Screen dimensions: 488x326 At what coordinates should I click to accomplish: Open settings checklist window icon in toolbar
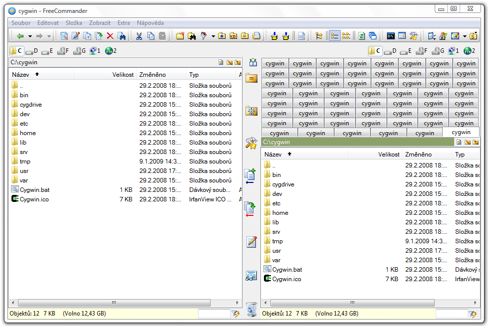(x=402, y=36)
